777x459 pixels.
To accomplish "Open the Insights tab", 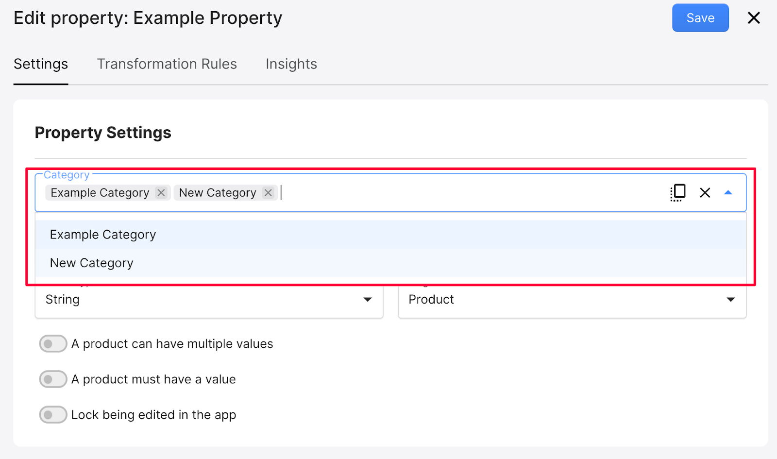I will click(x=291, y=64).
